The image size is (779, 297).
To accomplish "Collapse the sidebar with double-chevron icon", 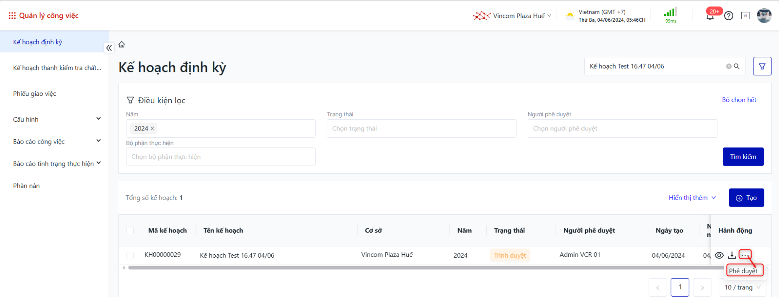I will click(x=109, y=48).
